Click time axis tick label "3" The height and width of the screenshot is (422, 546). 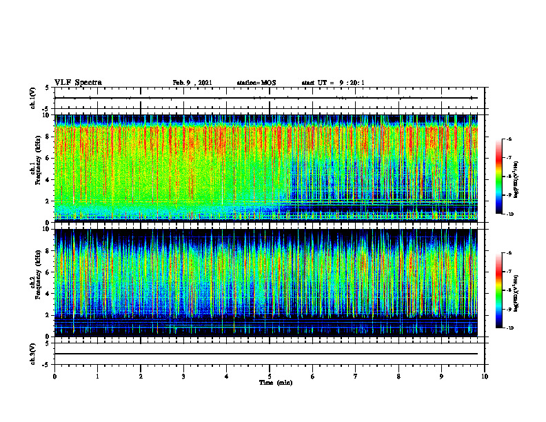[183, 376]
